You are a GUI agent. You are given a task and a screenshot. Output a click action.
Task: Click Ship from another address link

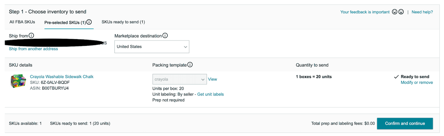[x=33, y=49]
